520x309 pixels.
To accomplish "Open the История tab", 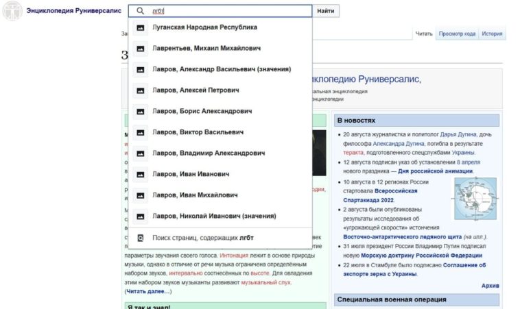I will 492,34.
